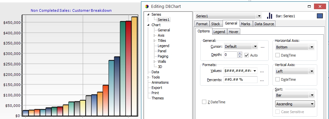The height and width of the screenshot is (119, 329).
Task: Close the Editing DBChart dialog
Action: (x=320, y=6)
